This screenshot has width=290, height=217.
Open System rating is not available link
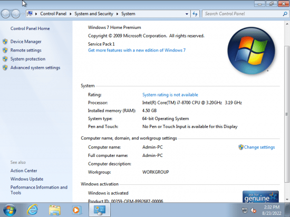170,95
